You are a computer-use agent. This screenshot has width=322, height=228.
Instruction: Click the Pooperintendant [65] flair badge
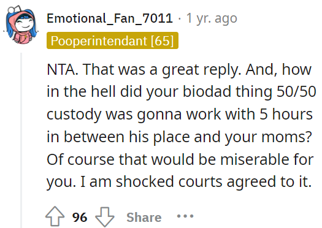click(x=112, y=40)
